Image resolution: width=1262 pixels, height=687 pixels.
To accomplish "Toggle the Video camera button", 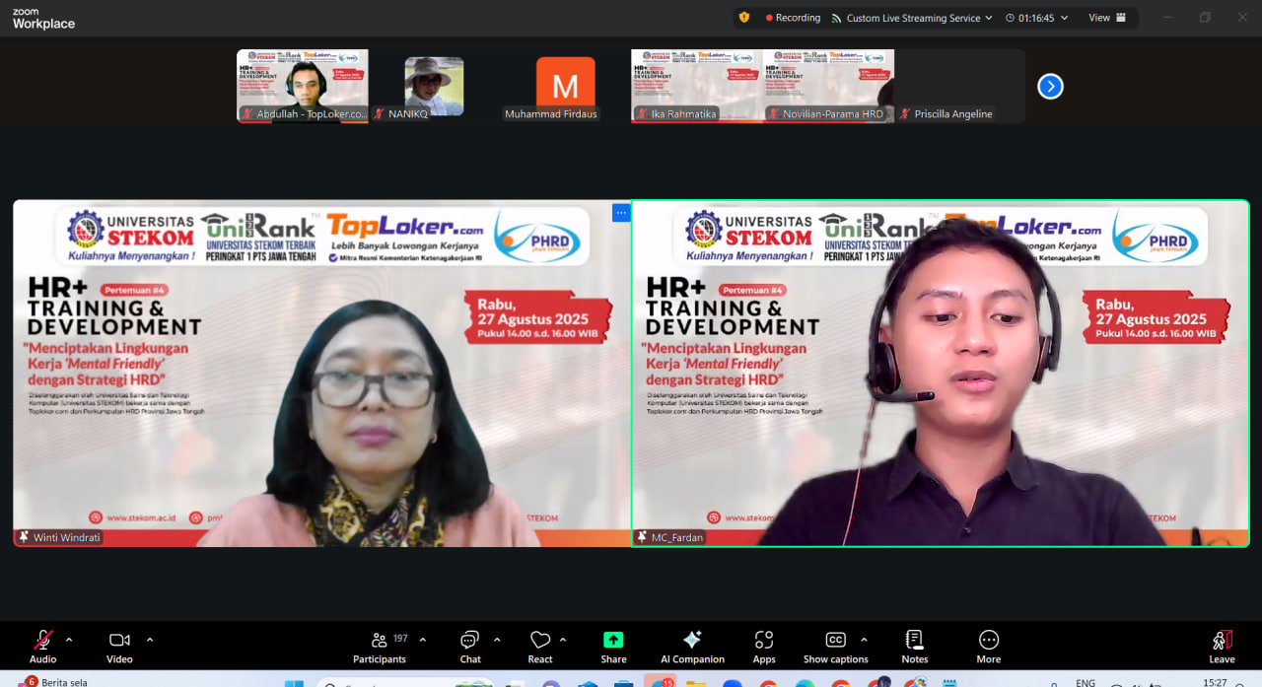I will click(x=119, y=647).
